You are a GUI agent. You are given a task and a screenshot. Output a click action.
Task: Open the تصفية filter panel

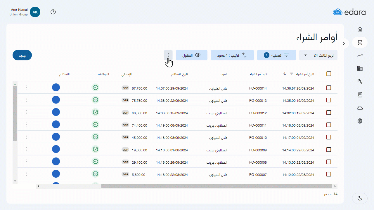point(276,55)
